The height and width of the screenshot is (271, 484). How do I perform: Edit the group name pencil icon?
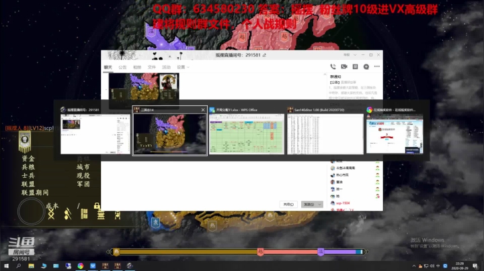click(x=264, y=55)
